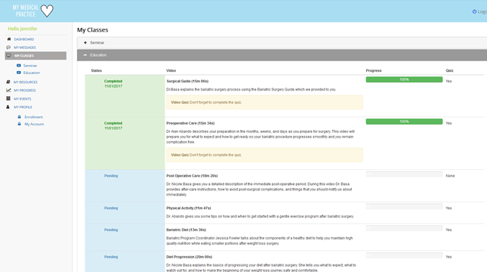Go to My Resources
This screenshot has height=272, width=487.
pos(26,82)
